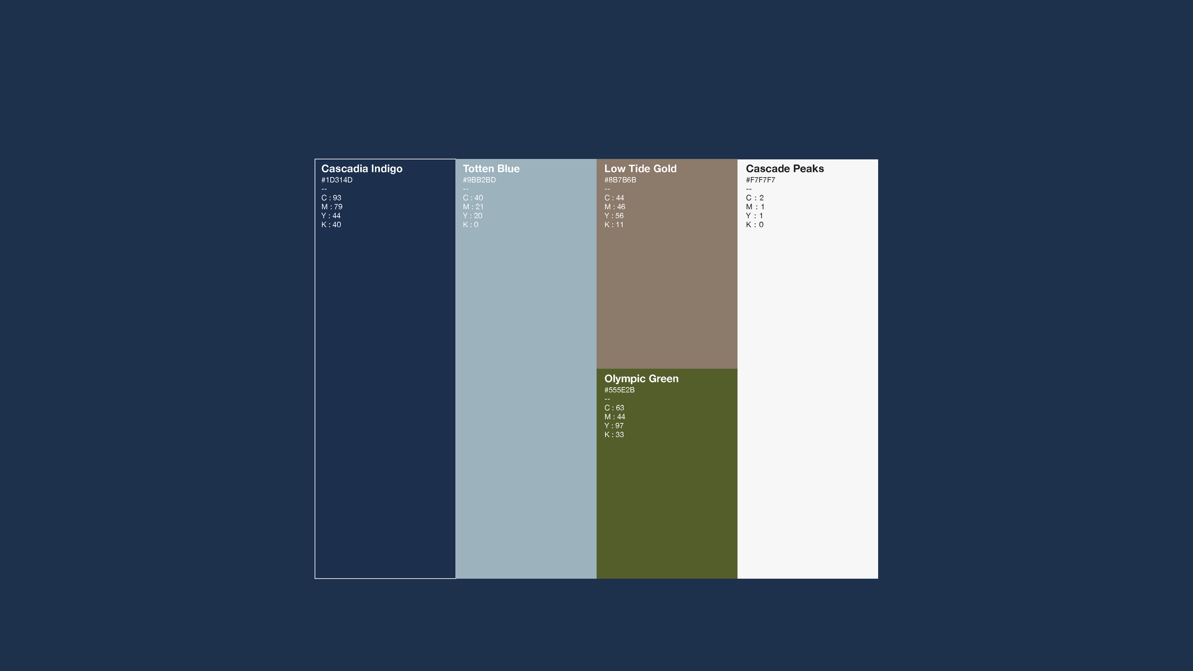Click the K : 40 value
This screenshot has height=671, width=1193.
tap(331, 225)
